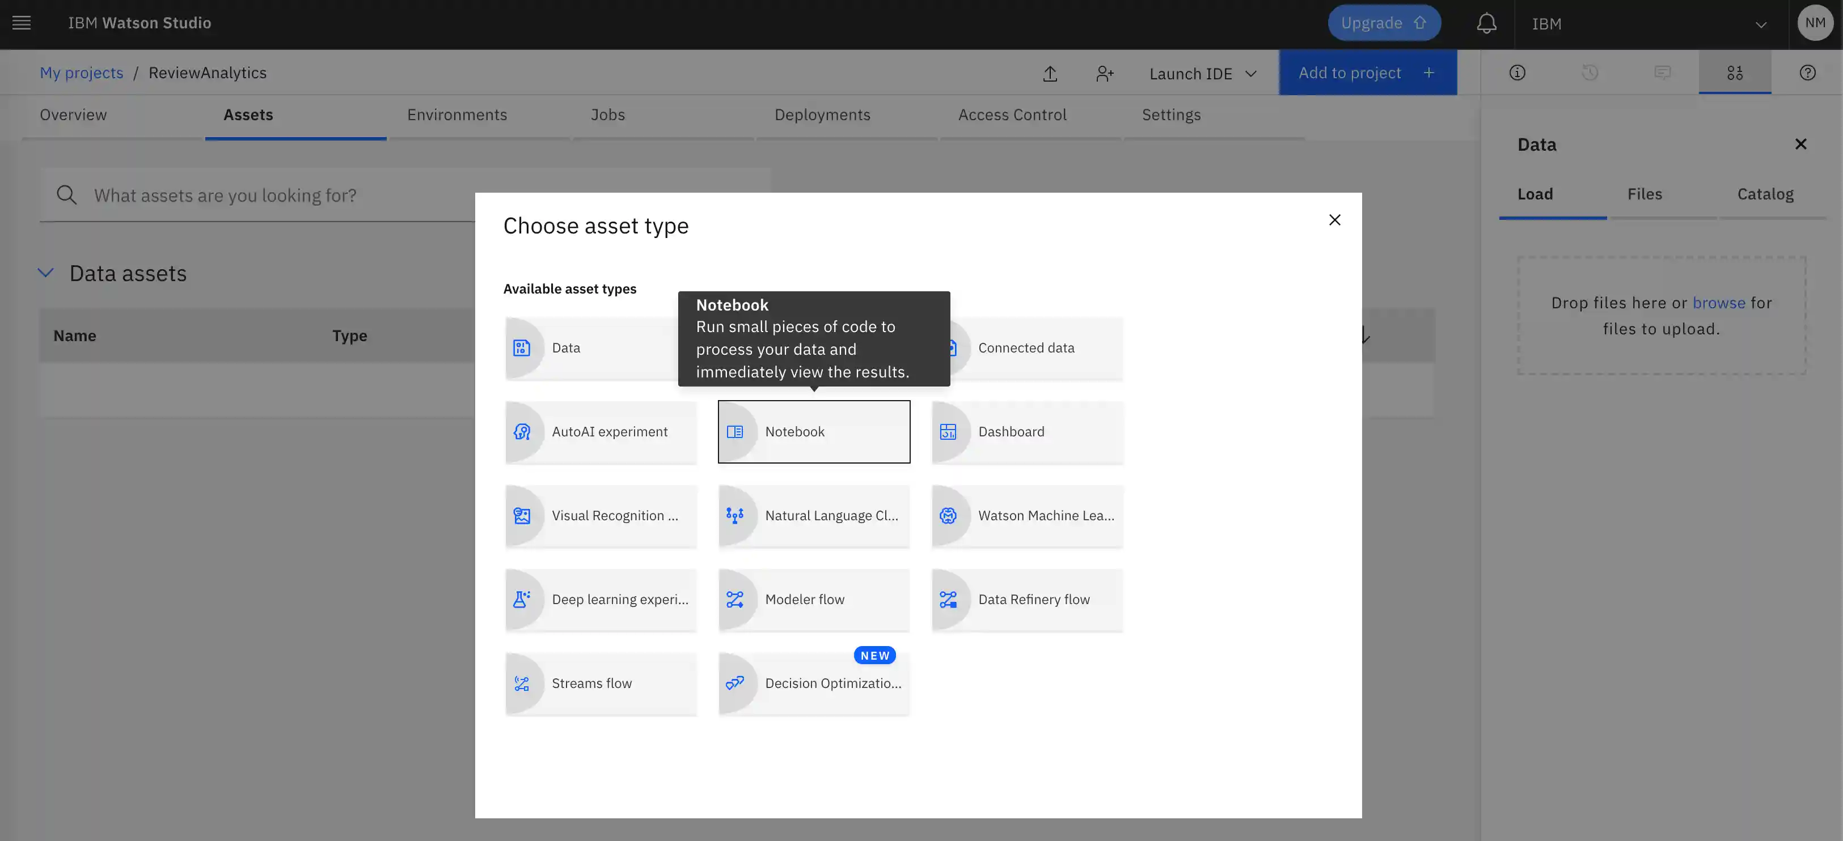Open the project information icon
The image size is (1843, 841).
click(1517, 73)
